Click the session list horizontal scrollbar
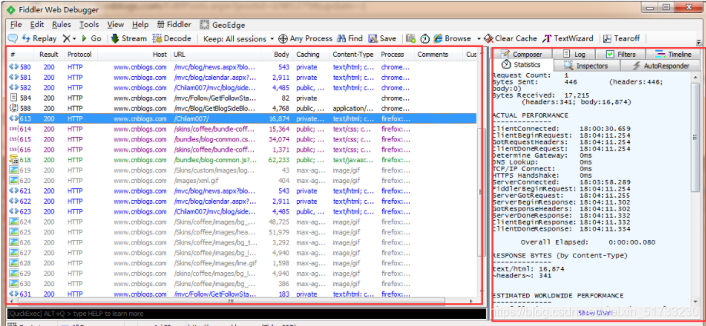The width and height of the screenshot is (706, 326). [231, 301]
